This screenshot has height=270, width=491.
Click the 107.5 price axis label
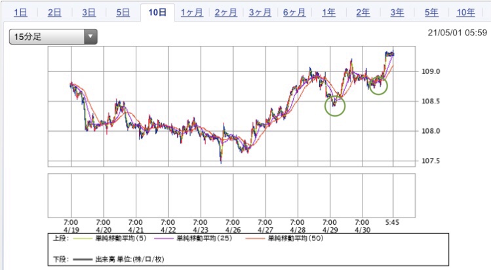(431, 161)
